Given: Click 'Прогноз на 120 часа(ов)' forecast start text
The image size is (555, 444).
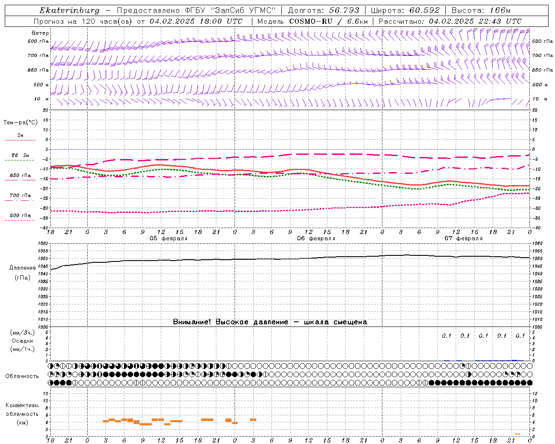Looking at the screenshot, I should tap(83, 21).
